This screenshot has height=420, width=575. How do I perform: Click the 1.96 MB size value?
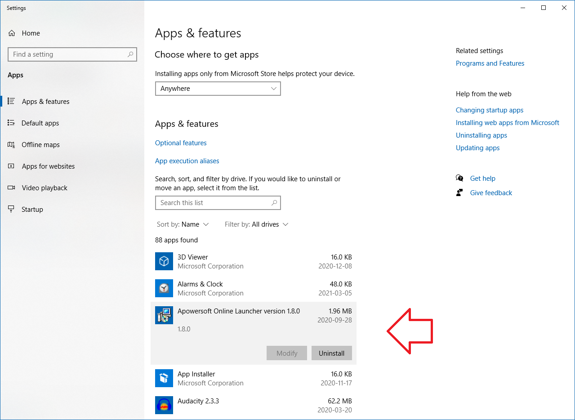(340, 311)
